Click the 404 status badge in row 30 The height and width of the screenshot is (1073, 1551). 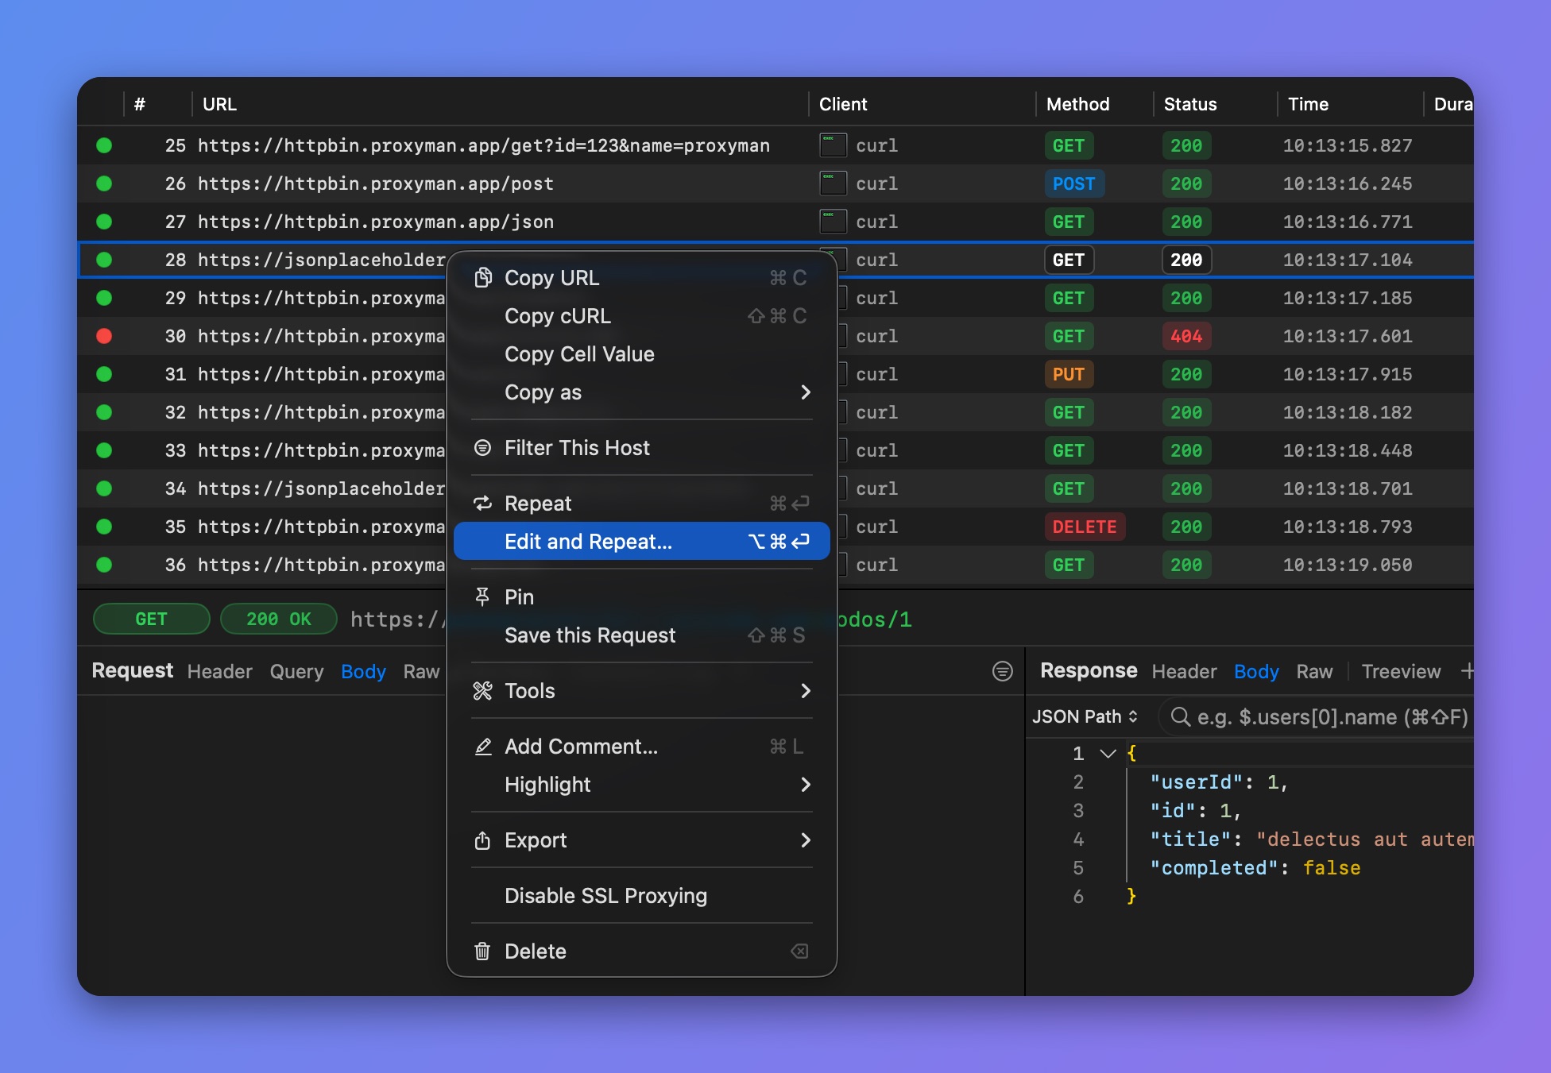(x=1185, y=336)
